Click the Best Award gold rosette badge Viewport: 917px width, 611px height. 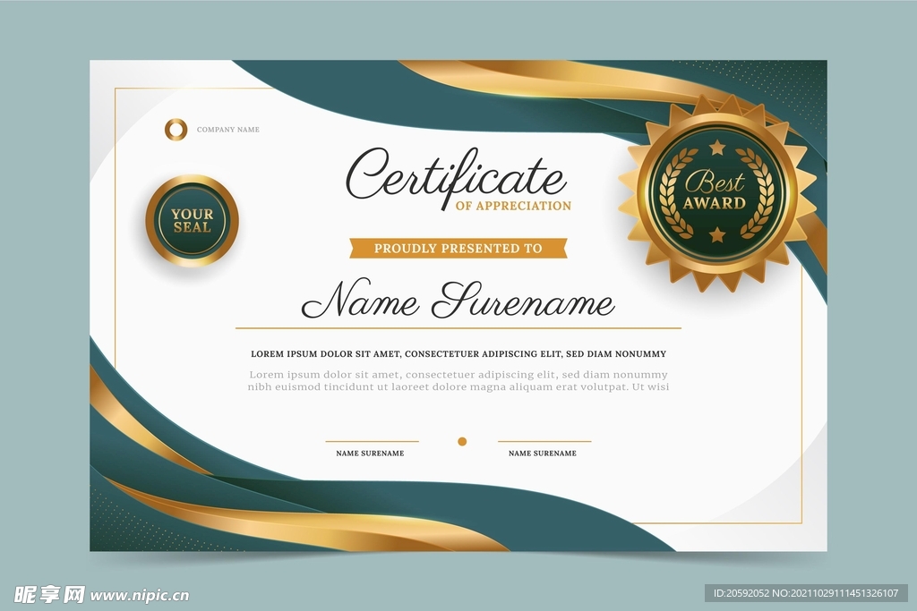[x=716, y=193]
